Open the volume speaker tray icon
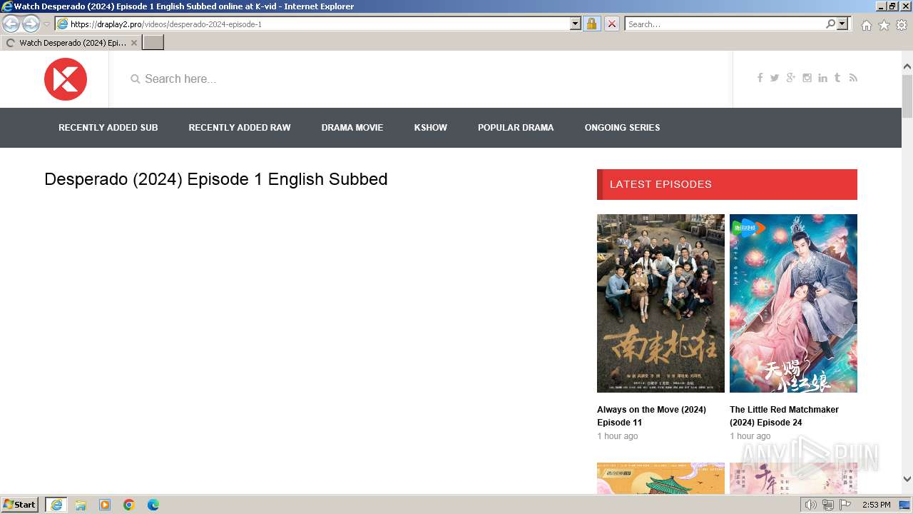This screenshot has height=514, width=913. pos(811,505)
